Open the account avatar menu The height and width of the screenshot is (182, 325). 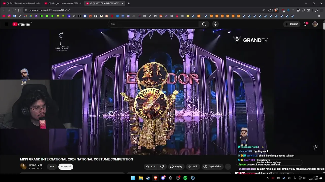(315, 24)
